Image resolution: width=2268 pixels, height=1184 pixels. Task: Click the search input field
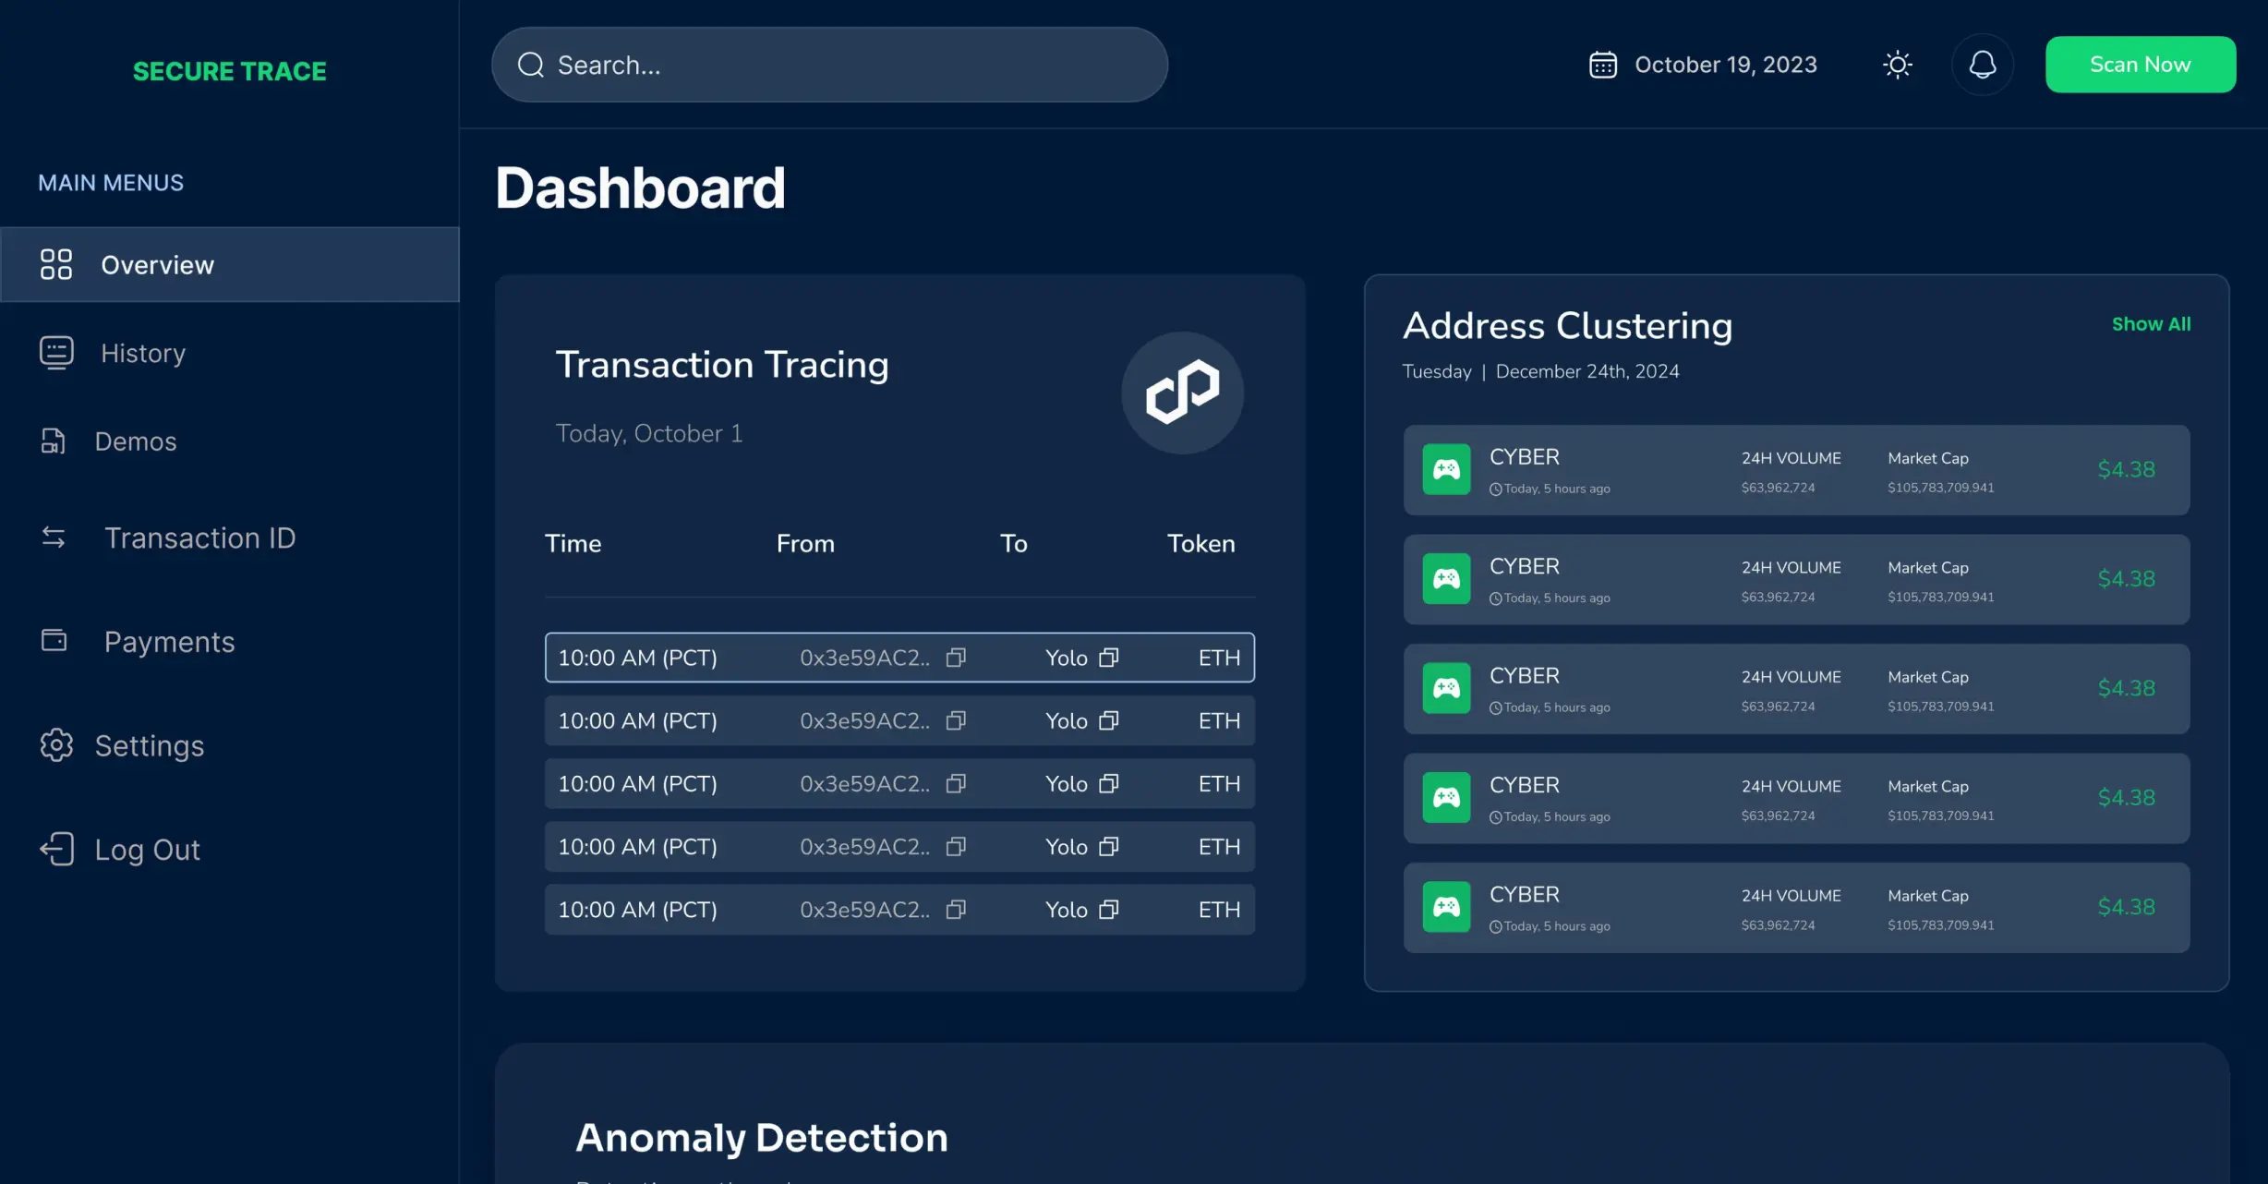[829, 65]
